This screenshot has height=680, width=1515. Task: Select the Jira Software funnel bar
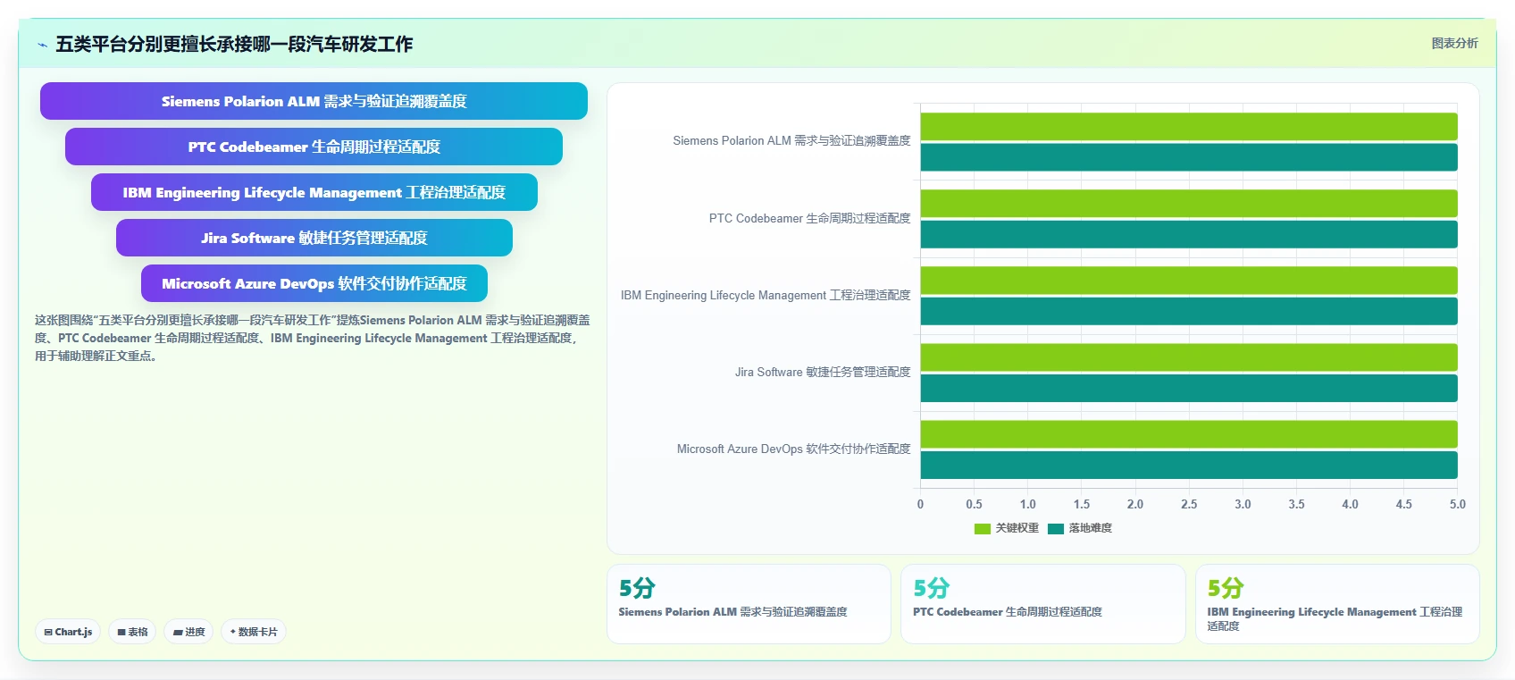click(314, 238)
